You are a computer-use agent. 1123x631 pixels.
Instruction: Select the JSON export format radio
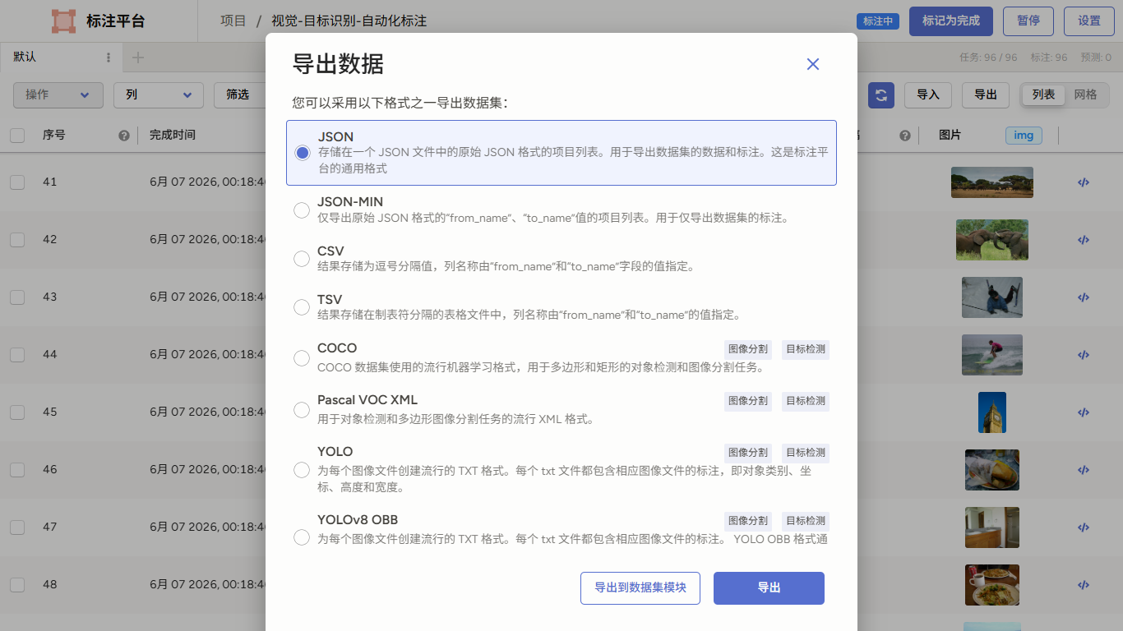(303, 153)
